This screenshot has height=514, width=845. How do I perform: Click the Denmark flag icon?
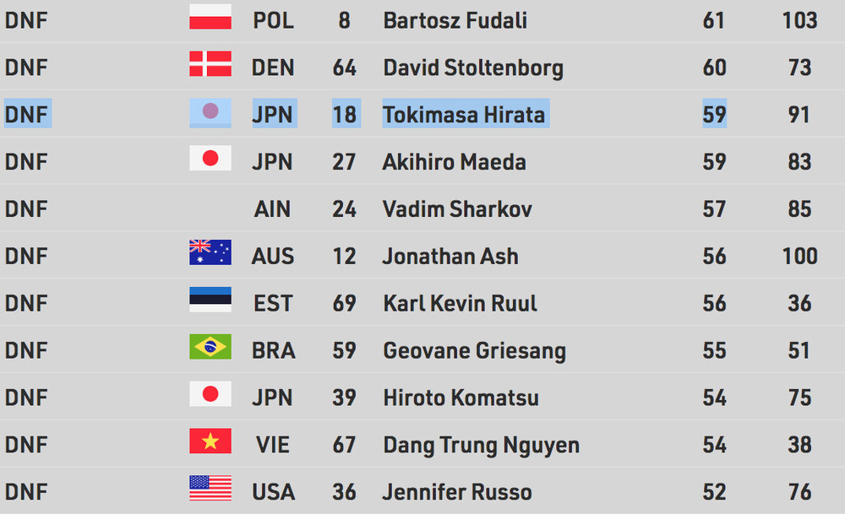point(210,65)
